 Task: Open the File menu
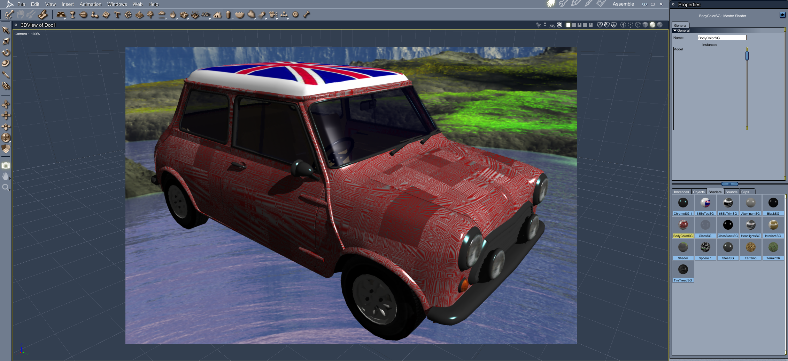point(21,4)
